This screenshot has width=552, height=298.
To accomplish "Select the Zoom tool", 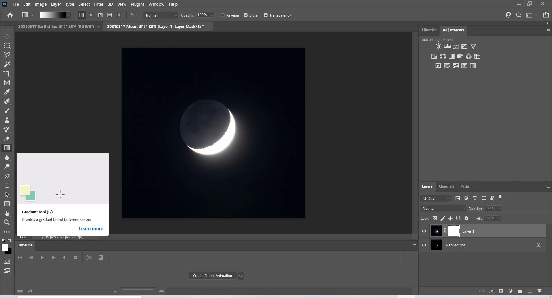I will coord(7,223).
